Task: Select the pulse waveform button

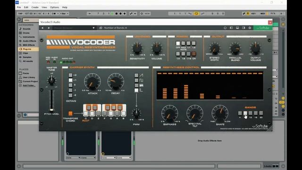Action: [x=136, y=90]
